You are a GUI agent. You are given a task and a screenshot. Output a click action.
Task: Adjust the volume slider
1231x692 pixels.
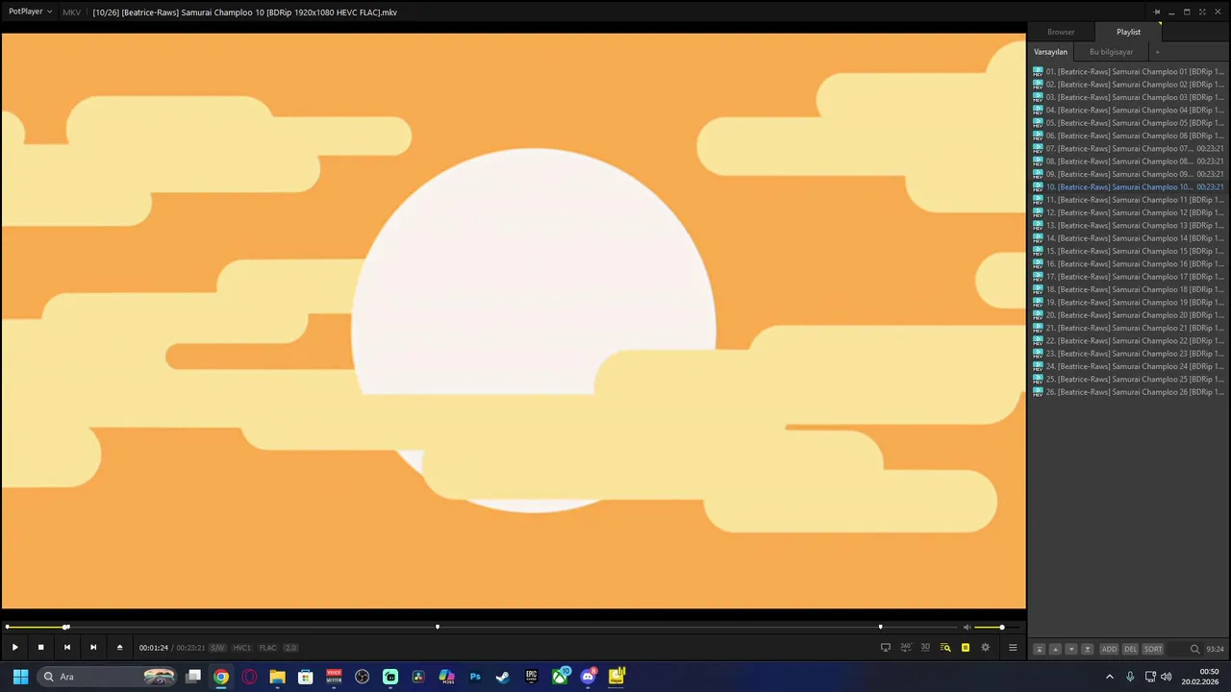pyautogui.click(x=996, y=628)
